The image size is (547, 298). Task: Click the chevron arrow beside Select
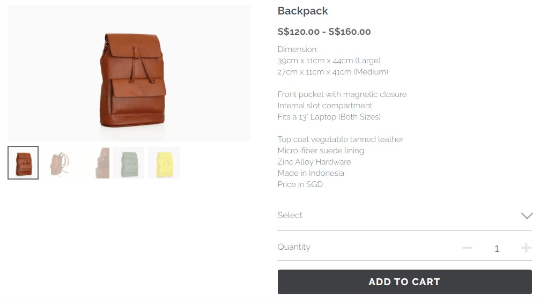point(527,215)
